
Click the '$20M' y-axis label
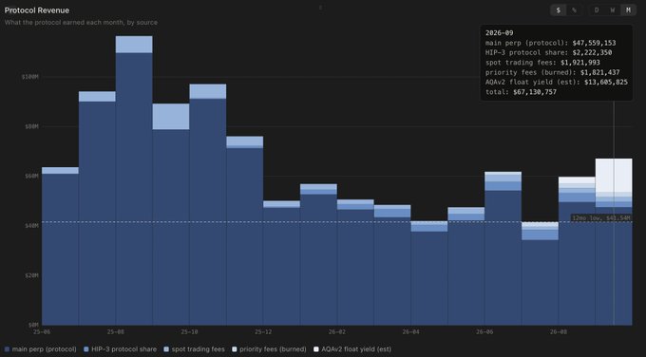point(31,275)
